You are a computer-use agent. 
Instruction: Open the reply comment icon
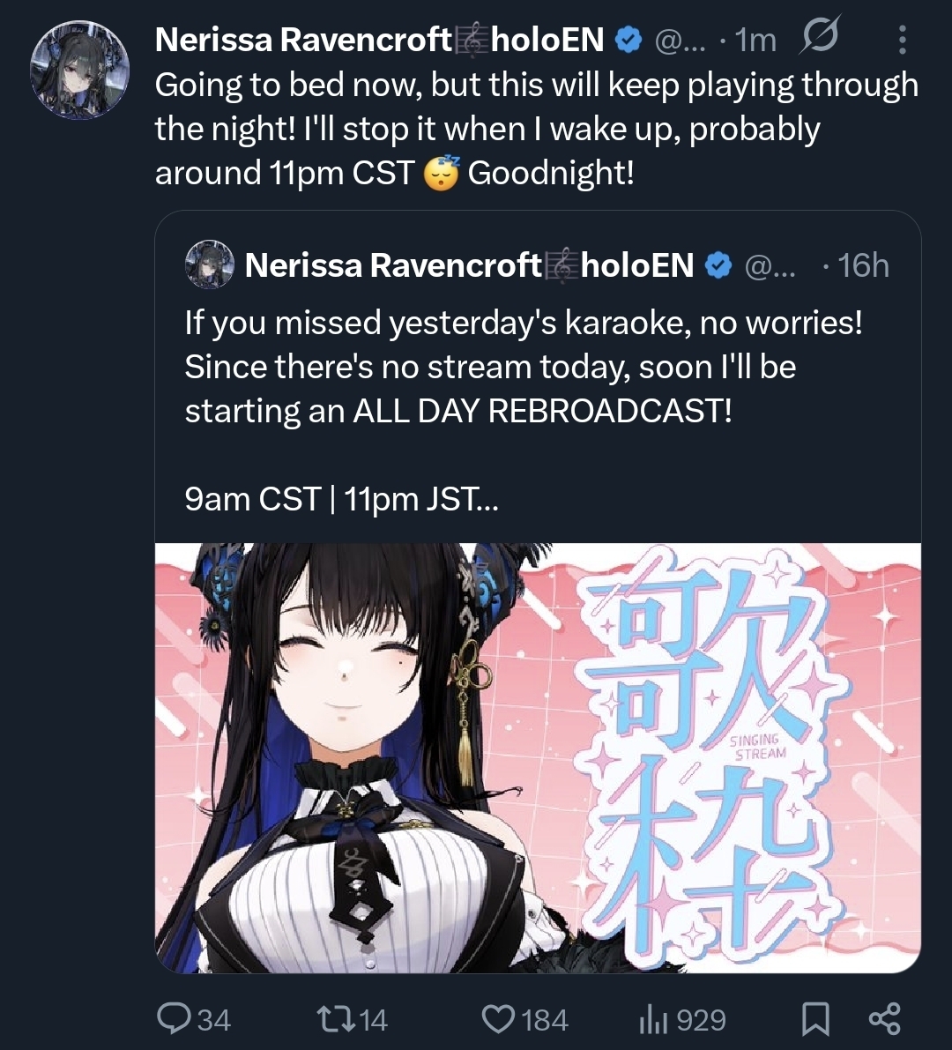[174, 1018]
